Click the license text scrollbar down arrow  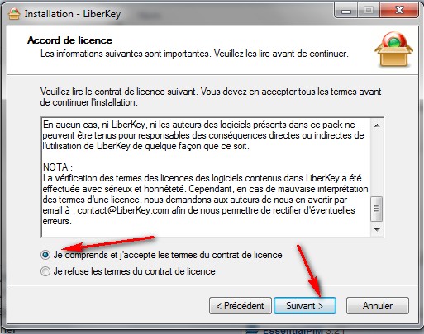pyautogui.click(x=377, y=229)
